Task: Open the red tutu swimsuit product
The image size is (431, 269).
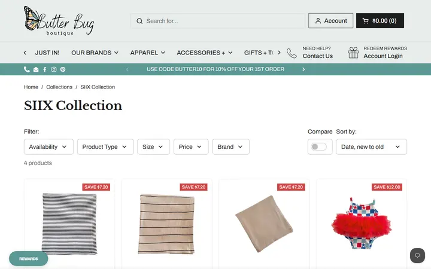Action: click(362, 223)
